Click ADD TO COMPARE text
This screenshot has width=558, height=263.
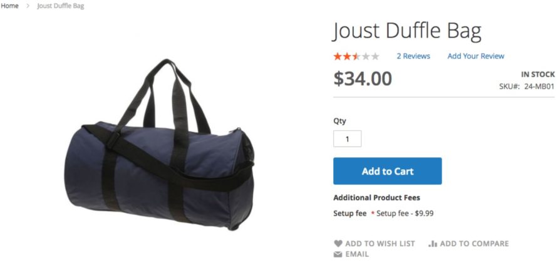point(474,244)
